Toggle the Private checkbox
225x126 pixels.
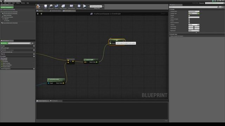tap(189, 21)
